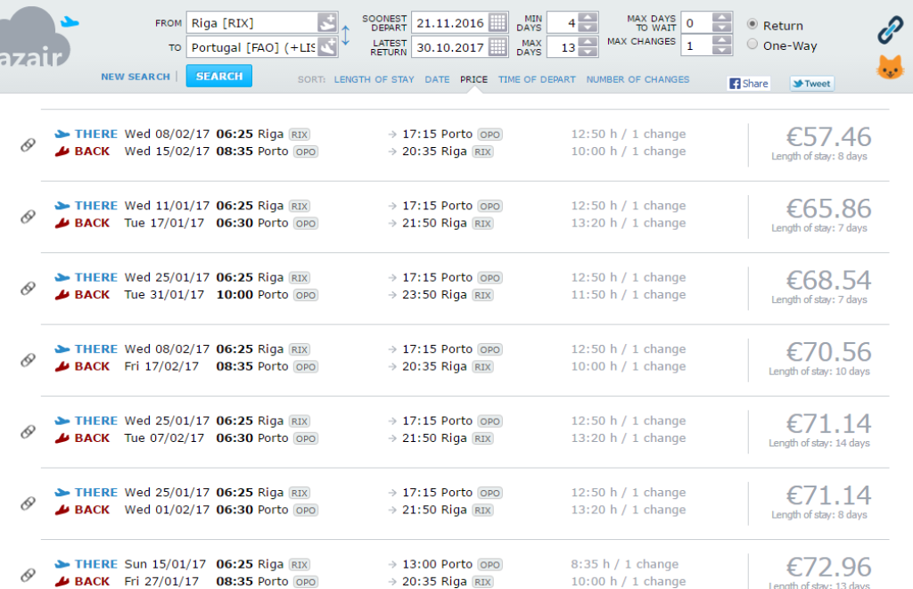
Task: Click the link icon beside the €57.46 result
Action: (28, 144)
